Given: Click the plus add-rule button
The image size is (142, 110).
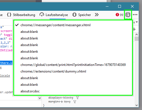Looking at the screenshot, I should [135, 29].
